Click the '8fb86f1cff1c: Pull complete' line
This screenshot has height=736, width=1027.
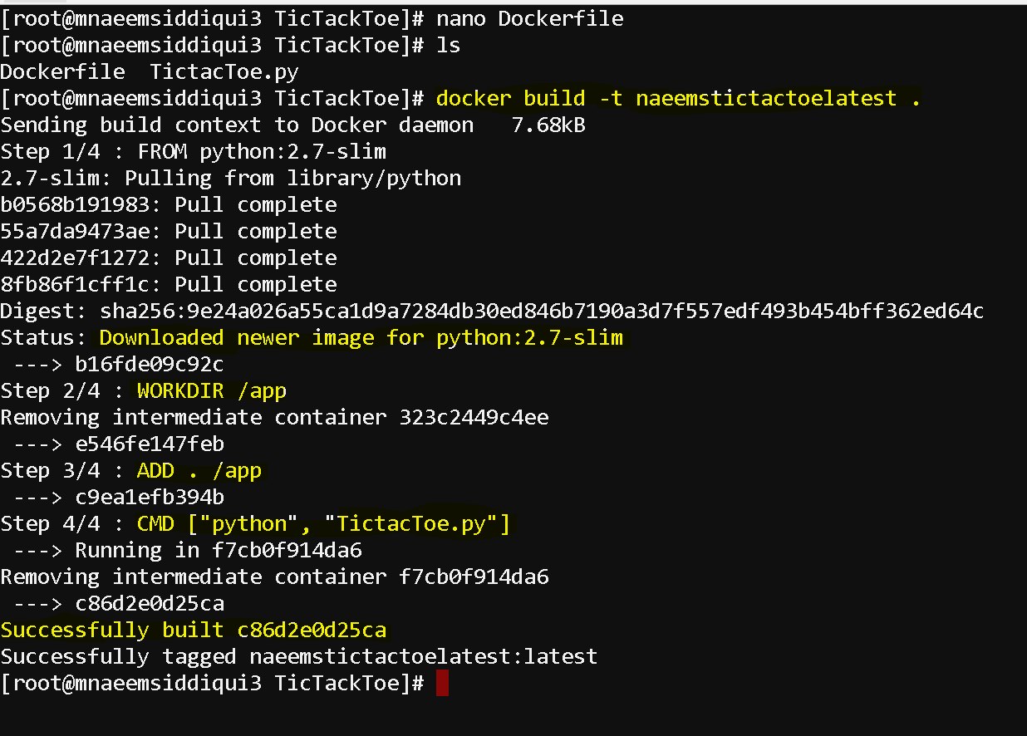(169, 284)
